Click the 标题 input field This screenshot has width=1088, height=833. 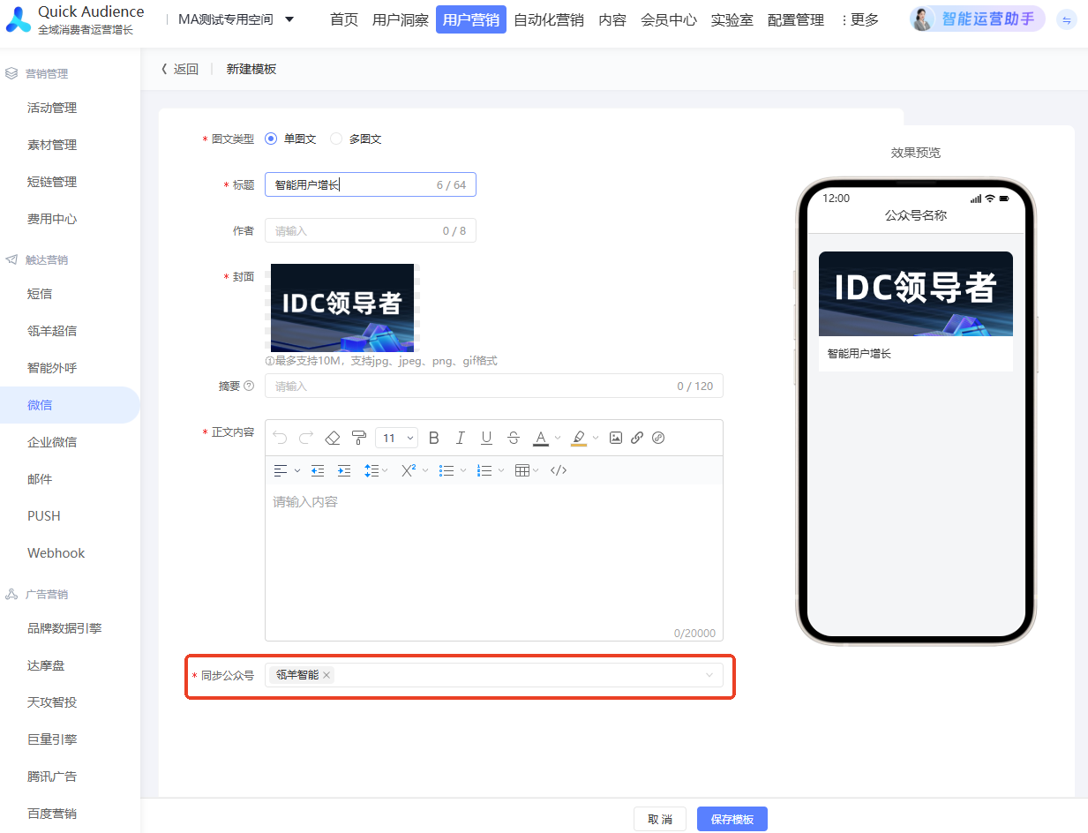(x=371, y=184)
